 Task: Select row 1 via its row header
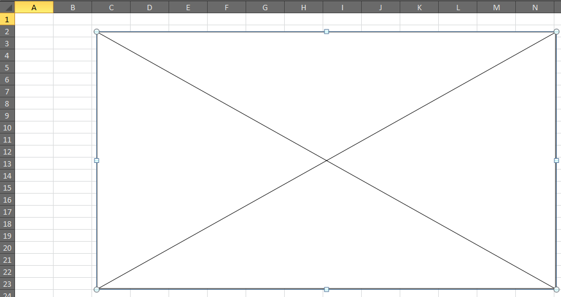pos(7,19)
